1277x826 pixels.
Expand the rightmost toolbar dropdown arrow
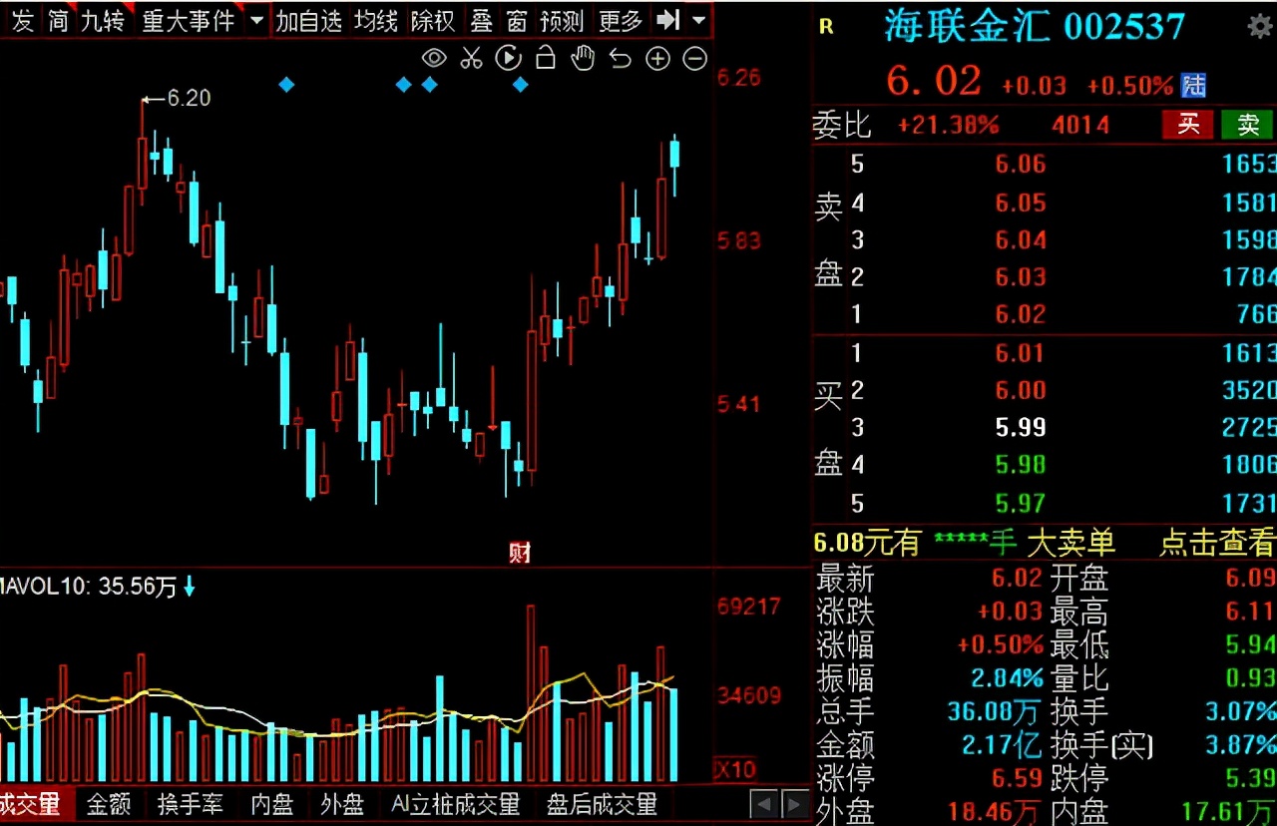click(x=698, y=20)
